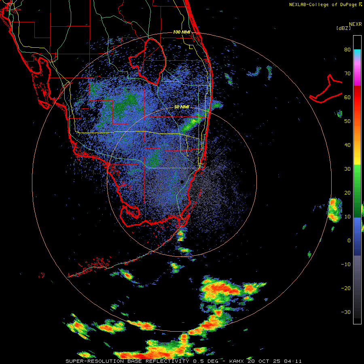364x364 pixels.
Task: Click the red Bahamas island outline on the right
Action: pyautogui.click(x=326, y=89)
